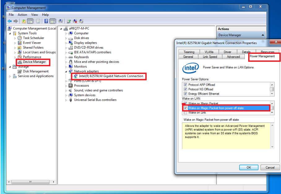Viewport: 281px width, 194px height.
Task: Enable the Wake on Link checkbox
Action: 185,113
